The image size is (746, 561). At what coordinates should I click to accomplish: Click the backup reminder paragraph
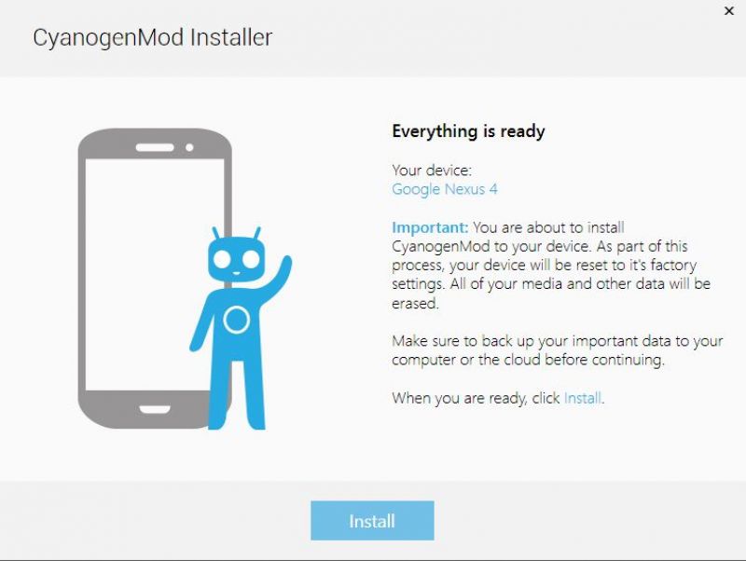pyautogui.click(x=557, y=350)
